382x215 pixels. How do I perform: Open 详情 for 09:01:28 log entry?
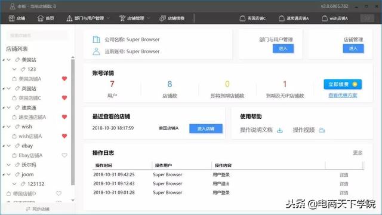[x=344, y=193]
